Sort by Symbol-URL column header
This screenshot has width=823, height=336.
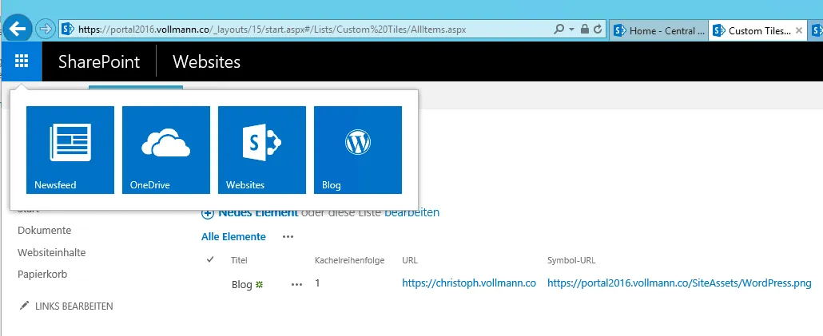pyautogui.click(x=571, y=260)
